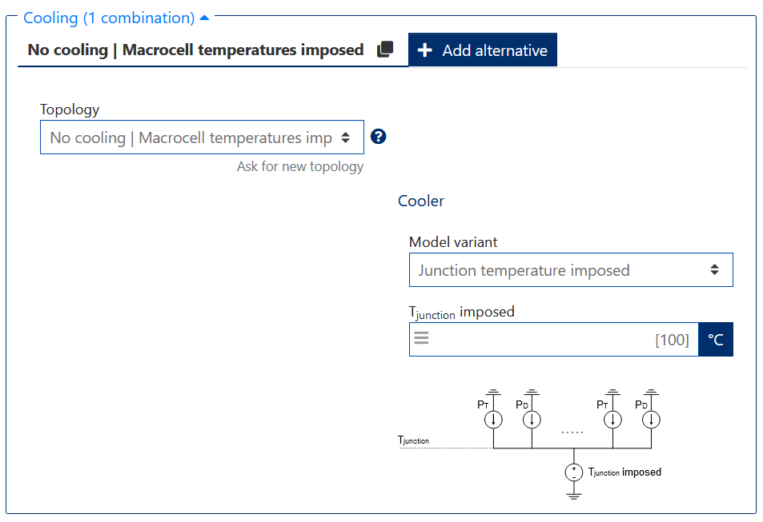The height and width of the screenshot is (522, 763).
Task: Click the plus icon on Add alternative
Action: pos(425,50)
